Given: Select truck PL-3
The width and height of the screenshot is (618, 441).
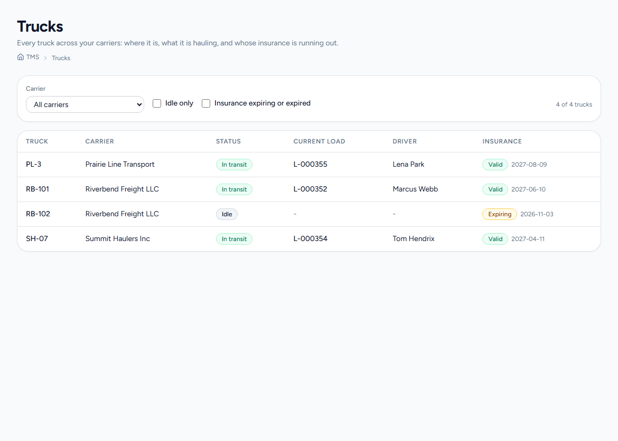Looking at the screenshot, I should point(33,164).
